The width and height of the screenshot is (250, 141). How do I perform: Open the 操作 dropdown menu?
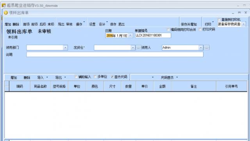pyautogui.click(x=80, y=24)
